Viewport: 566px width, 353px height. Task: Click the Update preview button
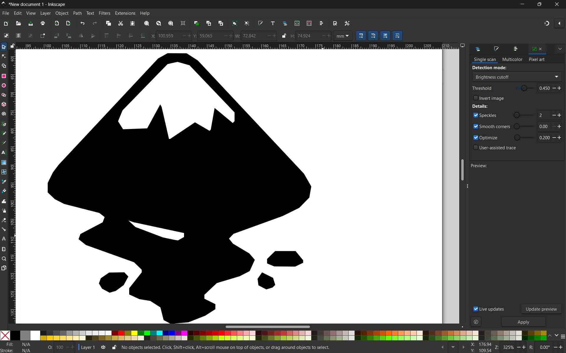[541, 309]
